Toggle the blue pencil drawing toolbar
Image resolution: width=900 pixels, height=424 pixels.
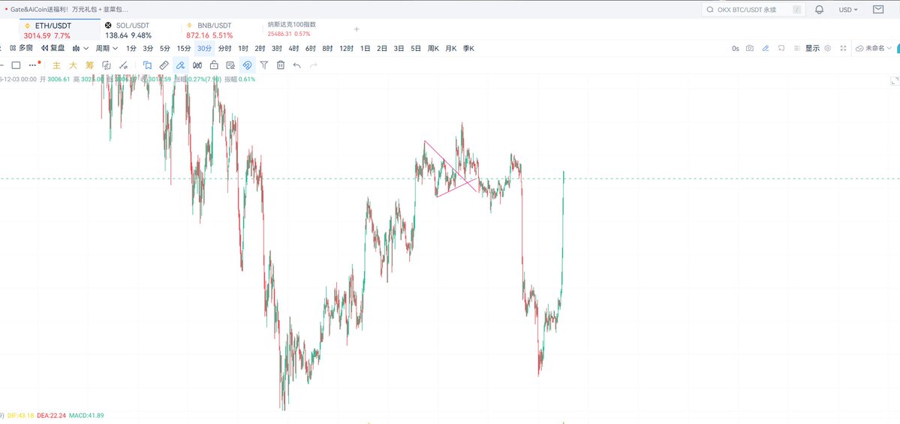click(765, 48)
